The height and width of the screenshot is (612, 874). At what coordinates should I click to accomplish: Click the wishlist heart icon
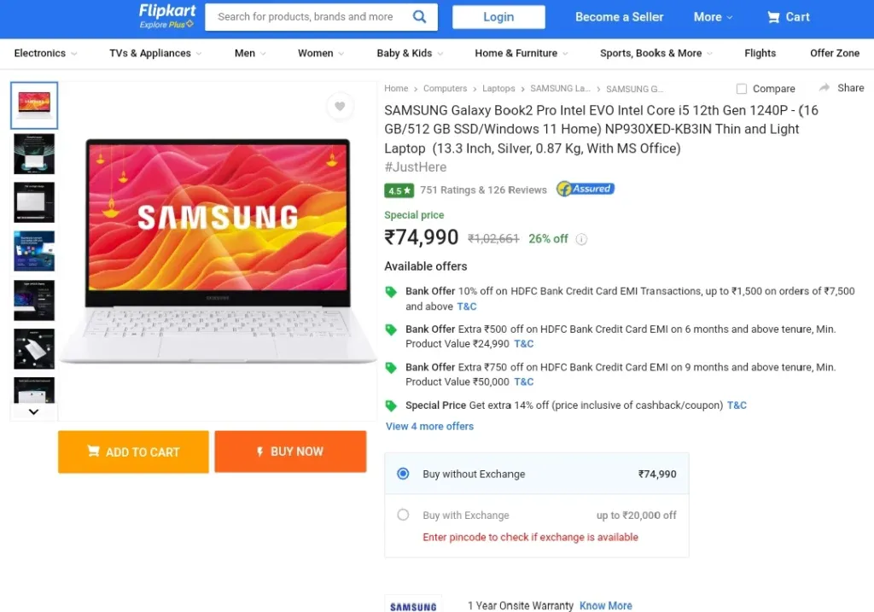coord(340,107)
